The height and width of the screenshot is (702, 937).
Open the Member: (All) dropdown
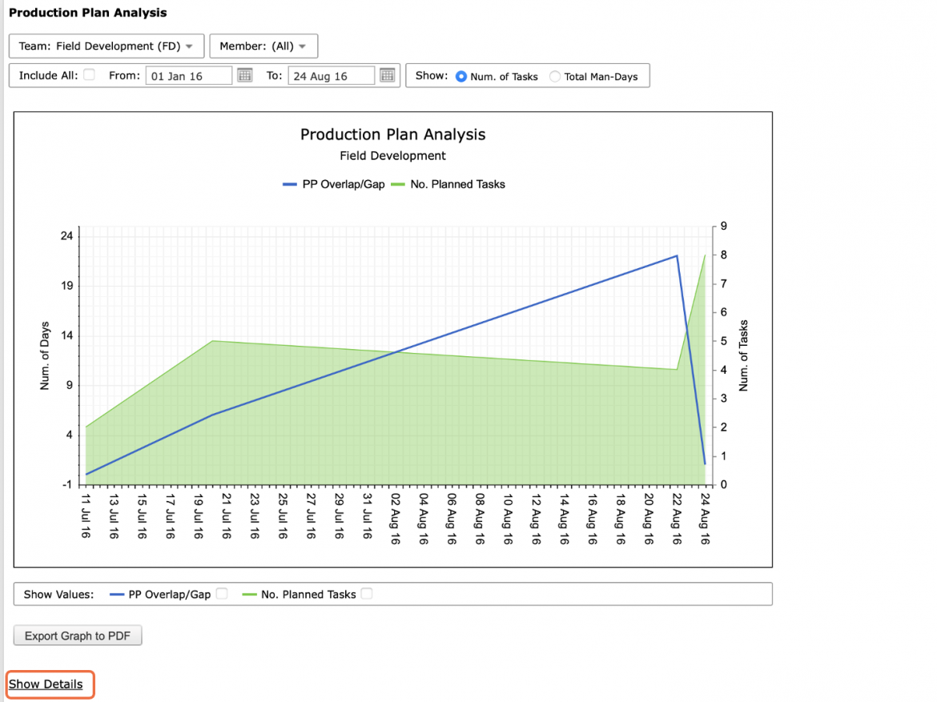click(263, 46)
